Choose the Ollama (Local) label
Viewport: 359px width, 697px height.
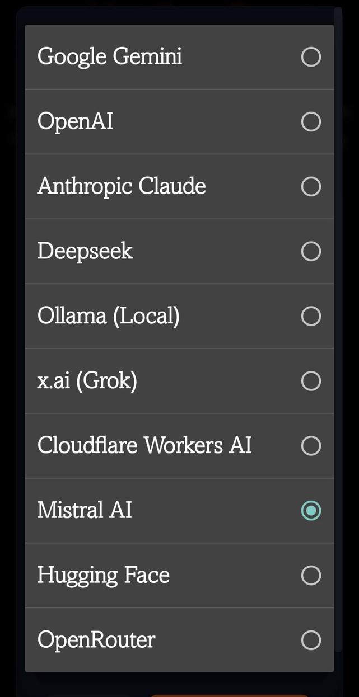pos(109,316)
